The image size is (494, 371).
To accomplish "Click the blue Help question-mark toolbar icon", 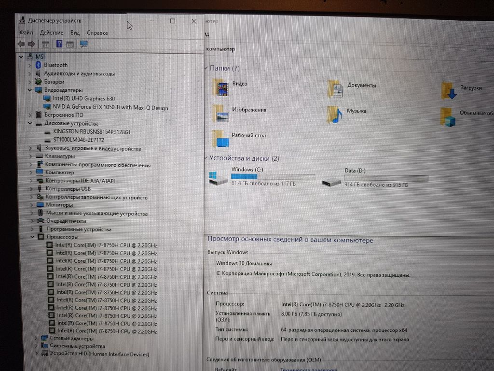I will [59, 44].
